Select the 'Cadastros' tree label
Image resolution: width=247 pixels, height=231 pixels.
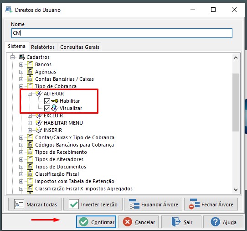point(38,57)
